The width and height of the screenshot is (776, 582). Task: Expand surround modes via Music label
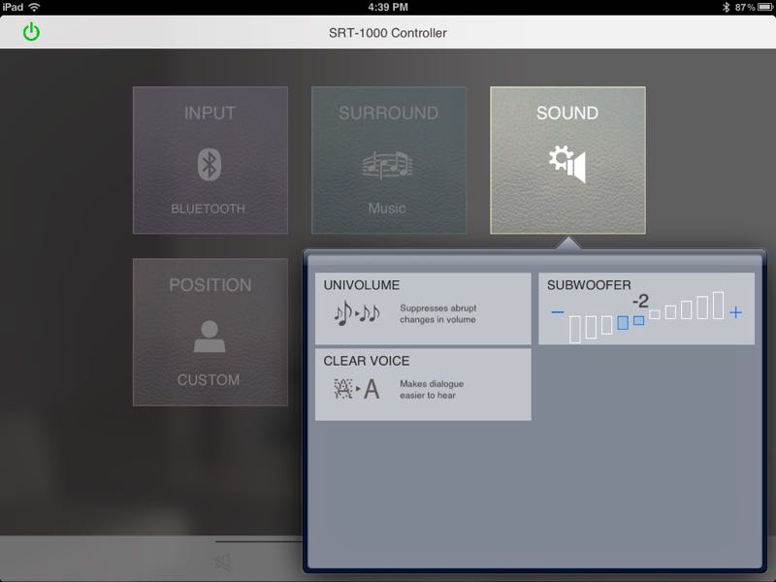(387, 209)
